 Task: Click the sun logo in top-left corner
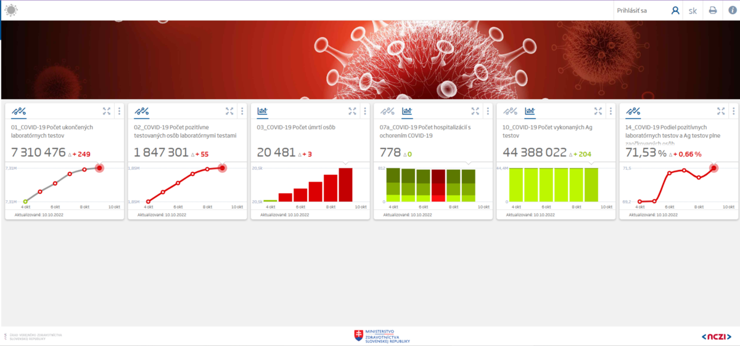tap(11, 10)
